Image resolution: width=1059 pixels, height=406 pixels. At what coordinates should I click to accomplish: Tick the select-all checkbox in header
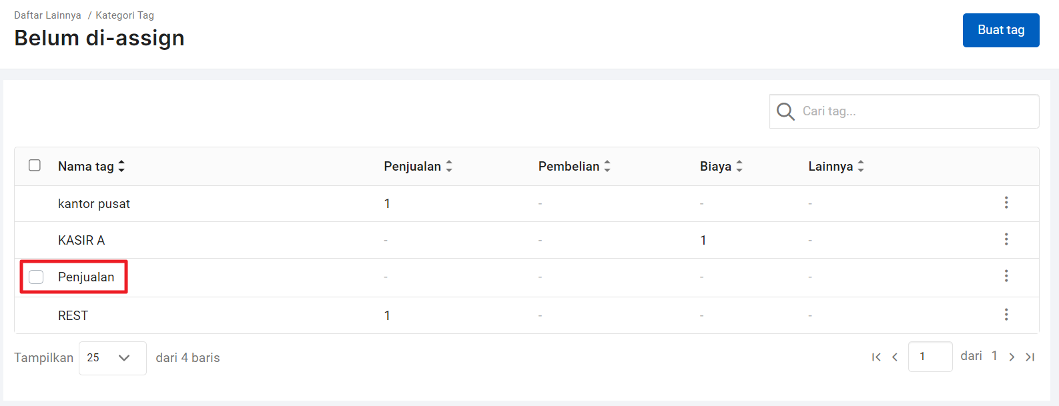(x=35, y=165)
